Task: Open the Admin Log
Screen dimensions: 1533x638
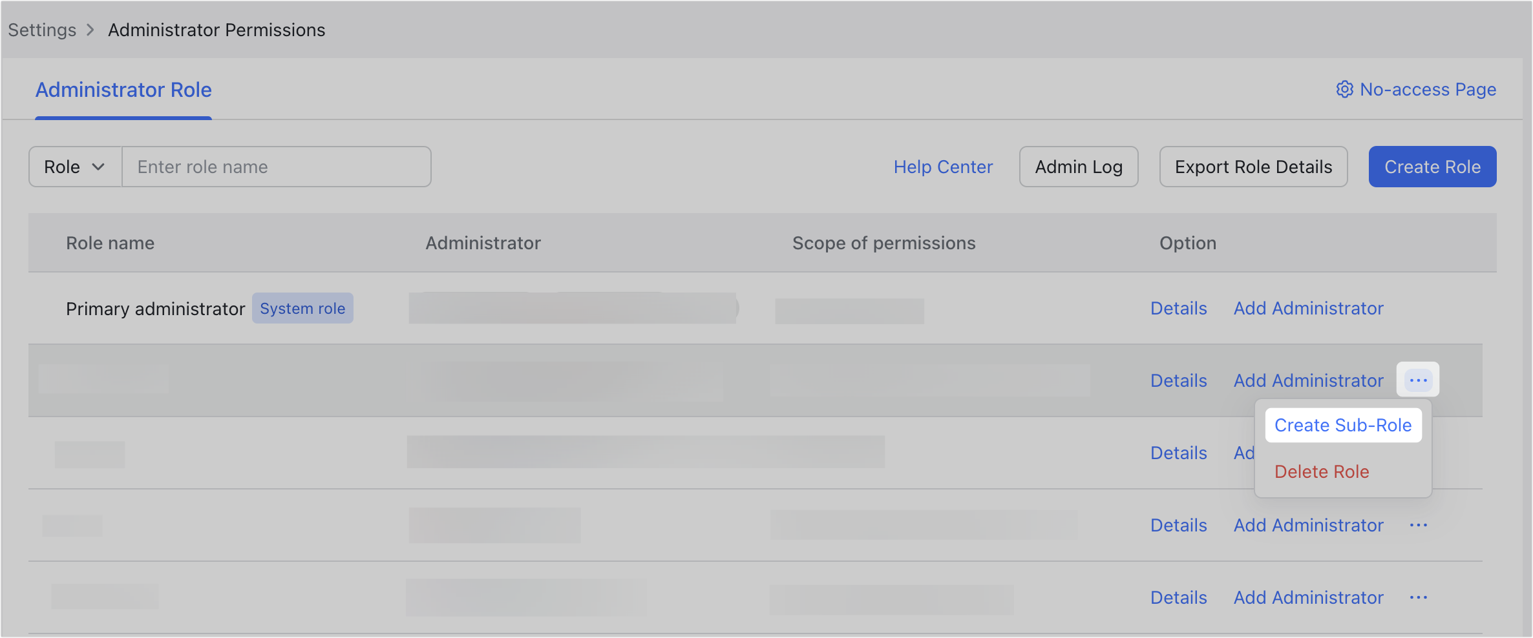Action: tap(1079, 167)
